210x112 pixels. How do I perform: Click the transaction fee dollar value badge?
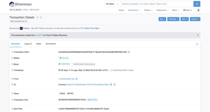(x=92, y=100)
